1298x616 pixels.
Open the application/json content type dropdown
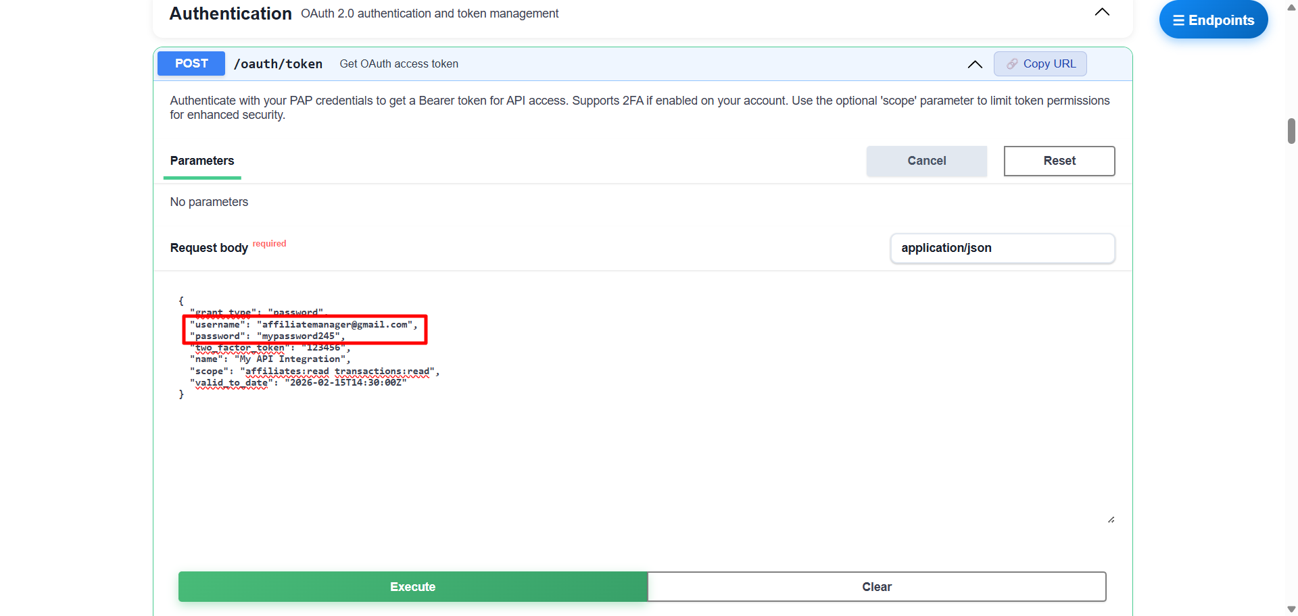click(1002, 248)
